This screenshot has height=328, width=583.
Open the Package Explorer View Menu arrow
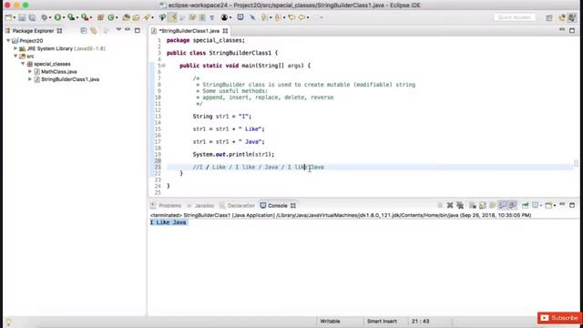tap(118, 30)
